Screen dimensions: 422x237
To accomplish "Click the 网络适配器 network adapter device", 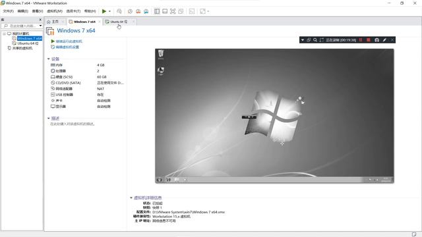I will pyautogui.click(x=87, y=89).
